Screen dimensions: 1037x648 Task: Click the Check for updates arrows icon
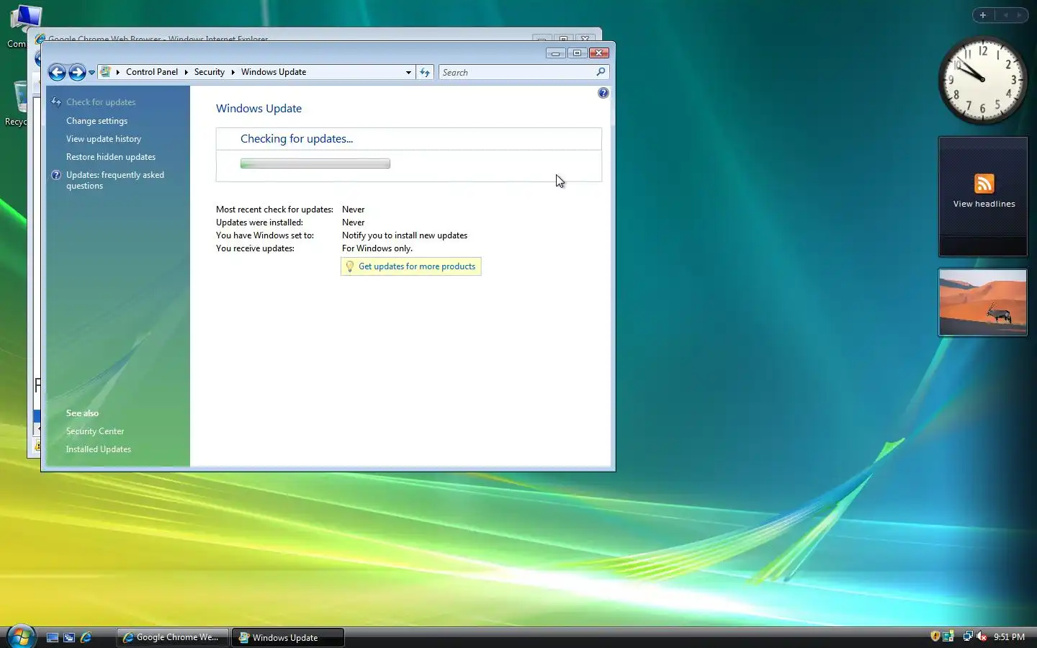click(56, 102)
